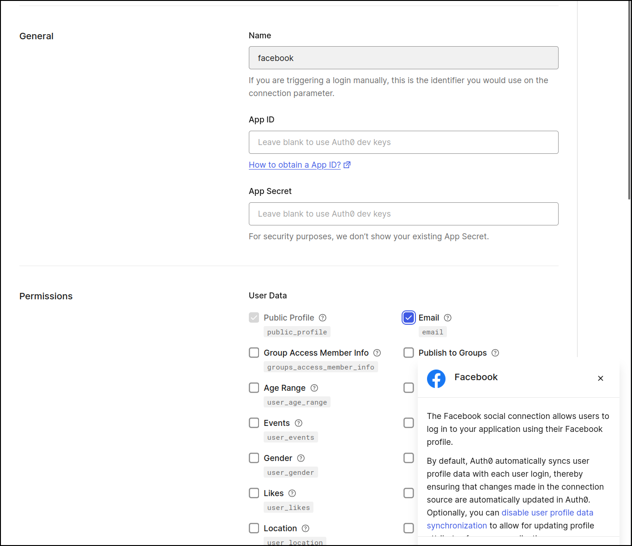Click the help icon next to Public Profile

323,318
